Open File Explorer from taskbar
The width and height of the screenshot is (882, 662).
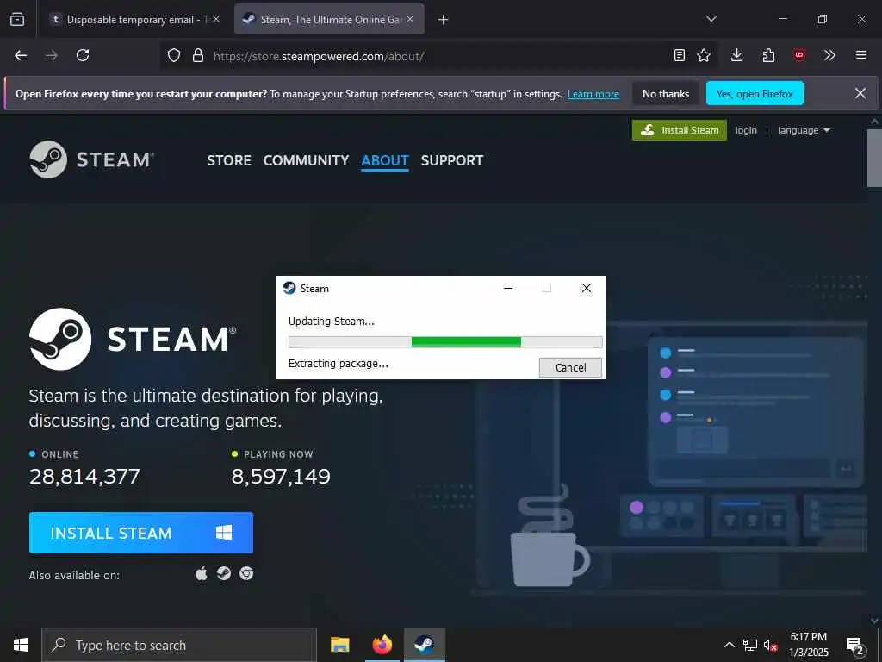click(x=339, y=645)
